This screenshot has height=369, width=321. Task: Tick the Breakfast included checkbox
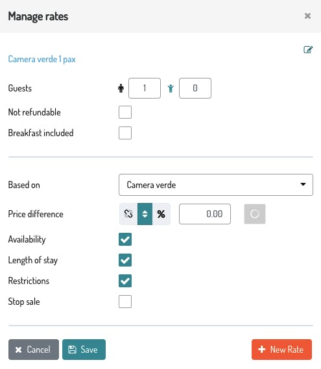click(125, 133)
